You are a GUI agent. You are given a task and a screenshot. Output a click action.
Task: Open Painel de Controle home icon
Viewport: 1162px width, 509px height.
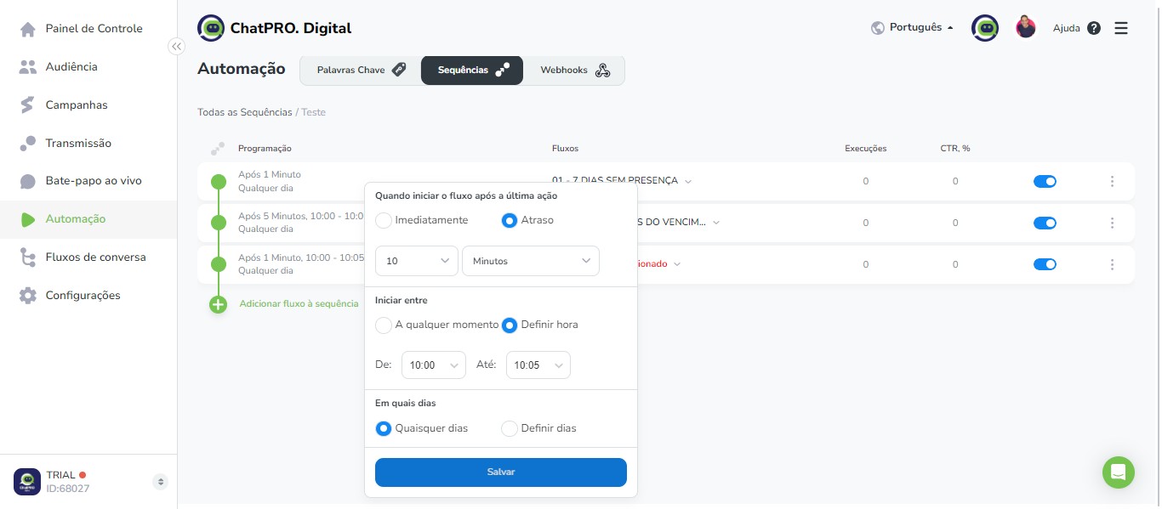point(28,29)
